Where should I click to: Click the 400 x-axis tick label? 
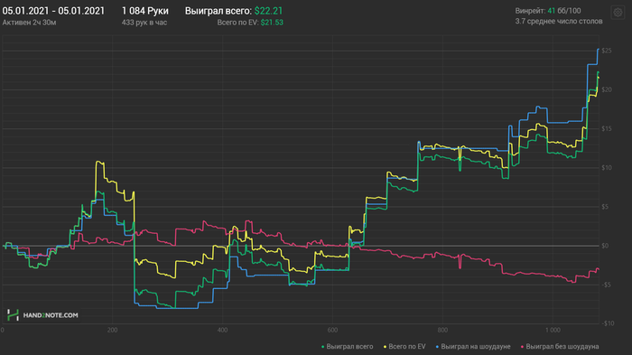[x=222, y=330]
